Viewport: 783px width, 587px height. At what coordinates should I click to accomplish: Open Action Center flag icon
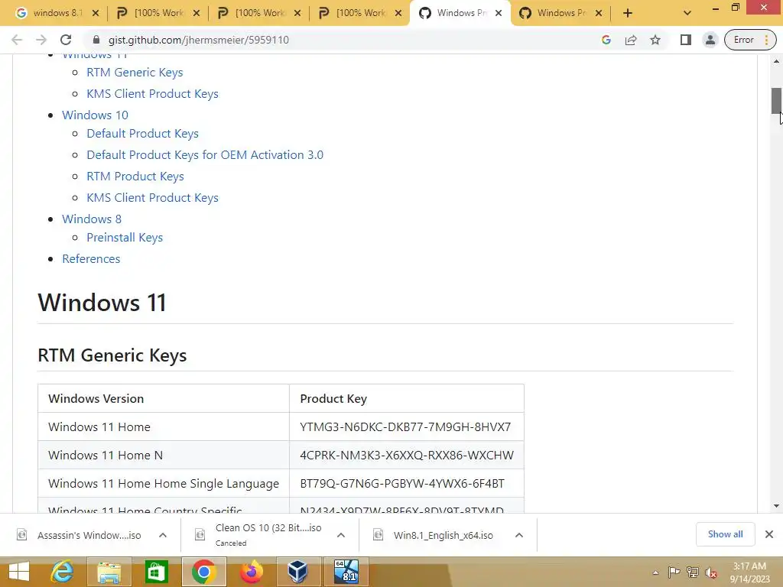click(x=673, y=572)
